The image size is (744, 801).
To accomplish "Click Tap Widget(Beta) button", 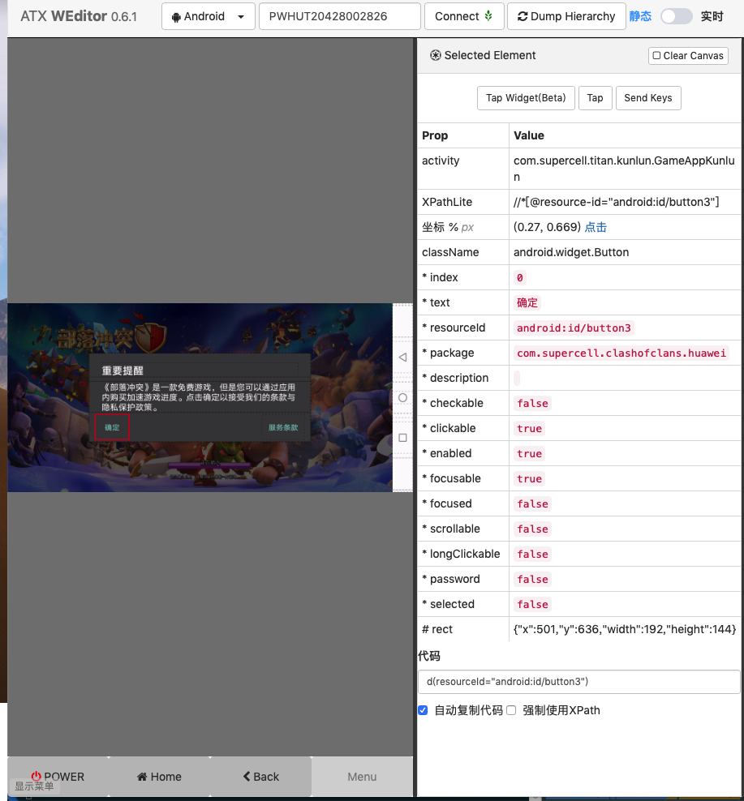I will tap(526, 97).
